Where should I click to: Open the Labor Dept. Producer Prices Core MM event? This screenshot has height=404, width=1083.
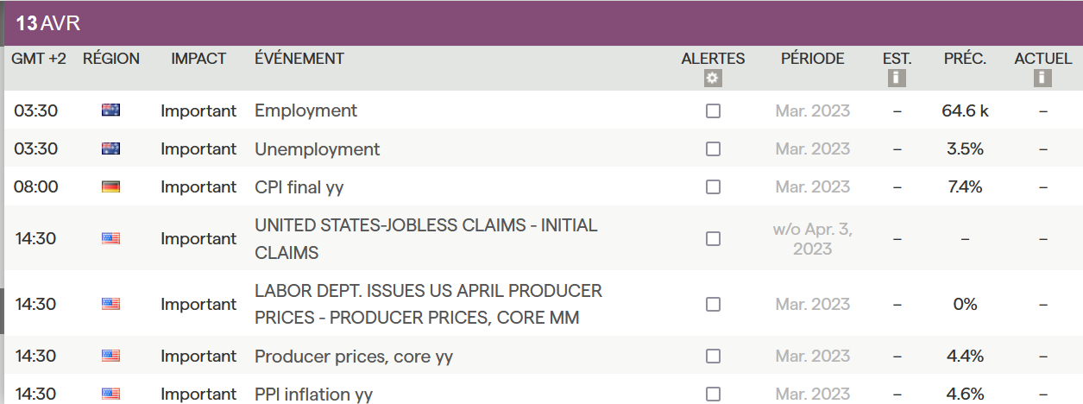pos(428,304)
